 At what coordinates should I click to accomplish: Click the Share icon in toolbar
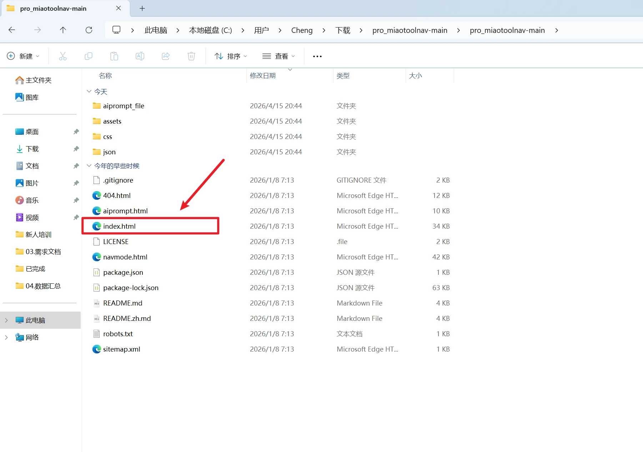(x=166, y=56)
